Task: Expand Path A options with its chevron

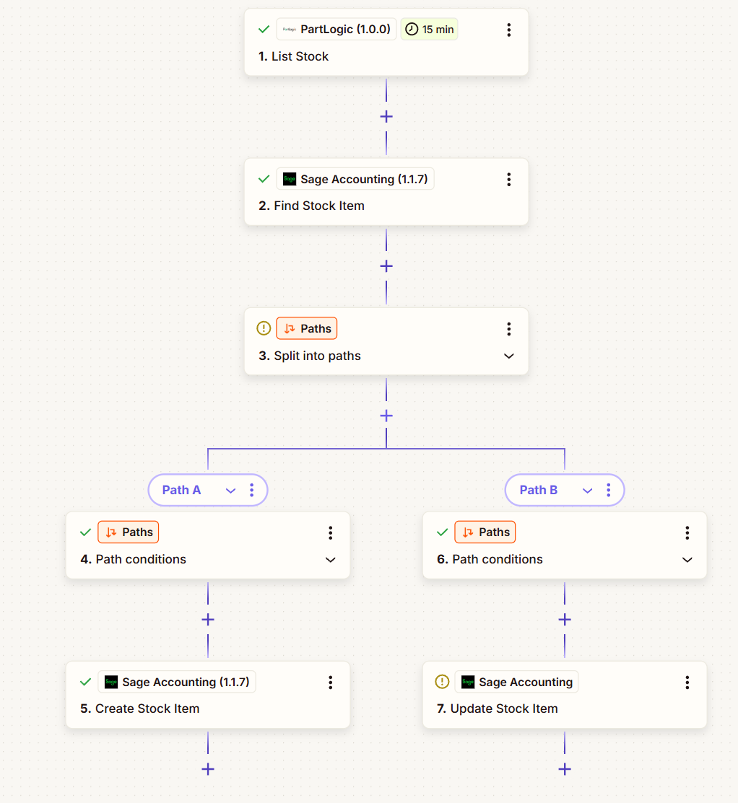Action: 230,490
